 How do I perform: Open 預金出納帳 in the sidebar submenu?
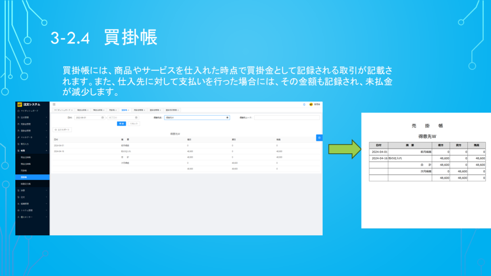click(32, 164)
